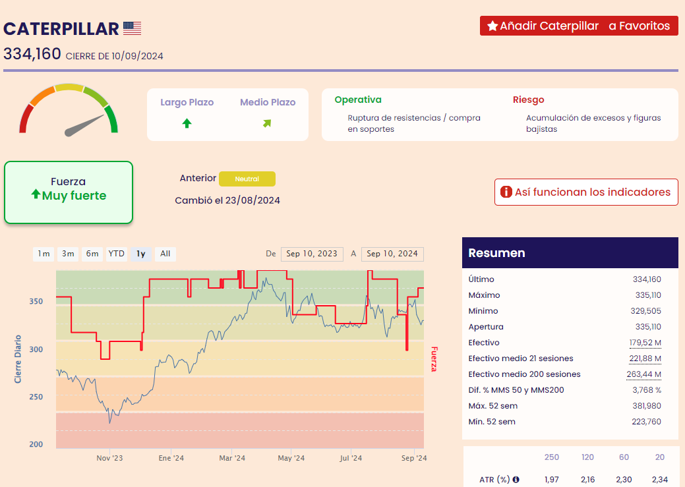Click the Medio Plazo diagonal arrow icon
The height and width of the screenshot is (487, 685).
point(267,123)
